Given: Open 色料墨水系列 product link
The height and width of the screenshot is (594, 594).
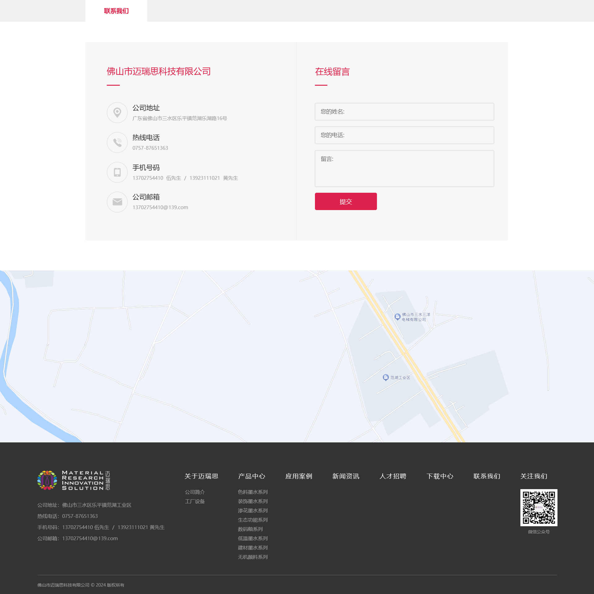Looking at the screenshot, I should (x=252, y=492).
